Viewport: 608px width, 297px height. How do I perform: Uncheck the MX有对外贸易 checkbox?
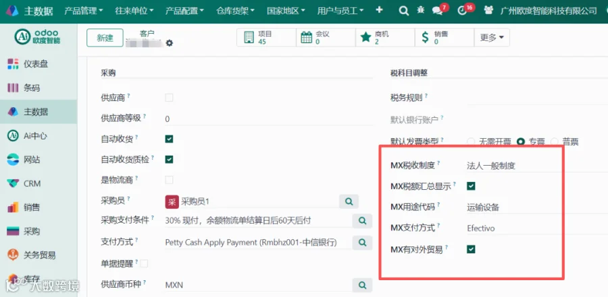[471, 249]
